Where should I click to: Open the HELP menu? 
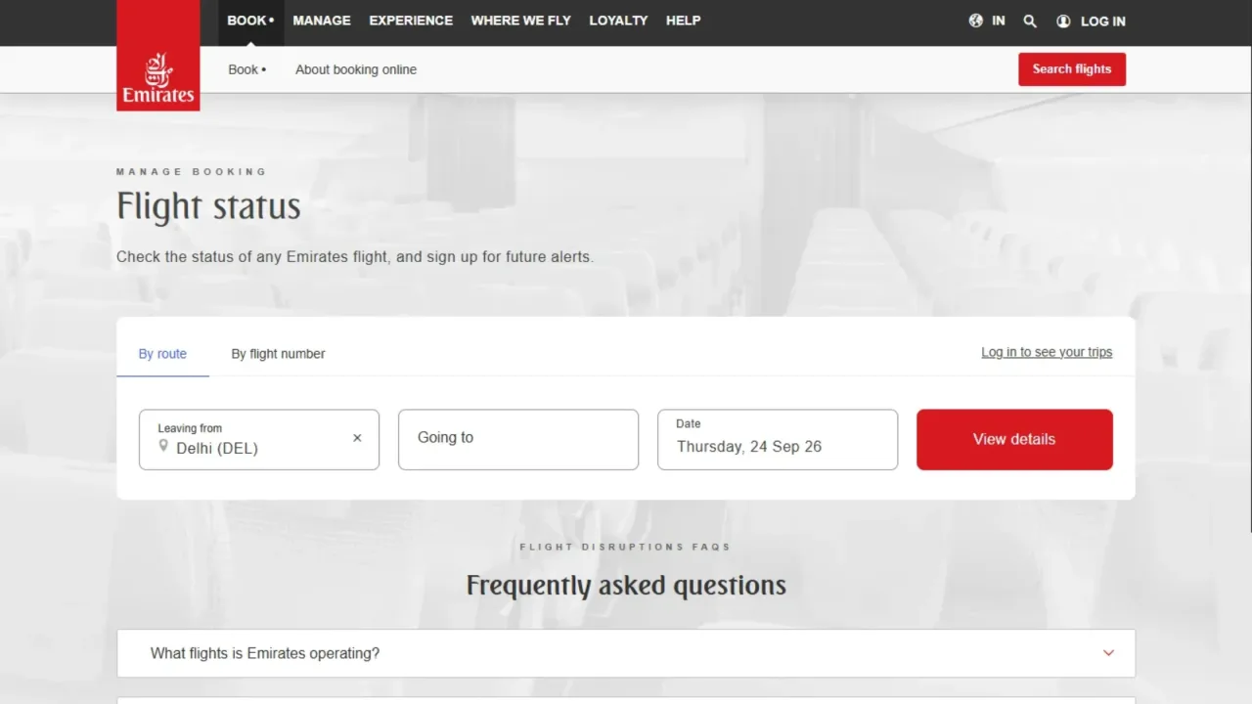click(x=683, y=21)
